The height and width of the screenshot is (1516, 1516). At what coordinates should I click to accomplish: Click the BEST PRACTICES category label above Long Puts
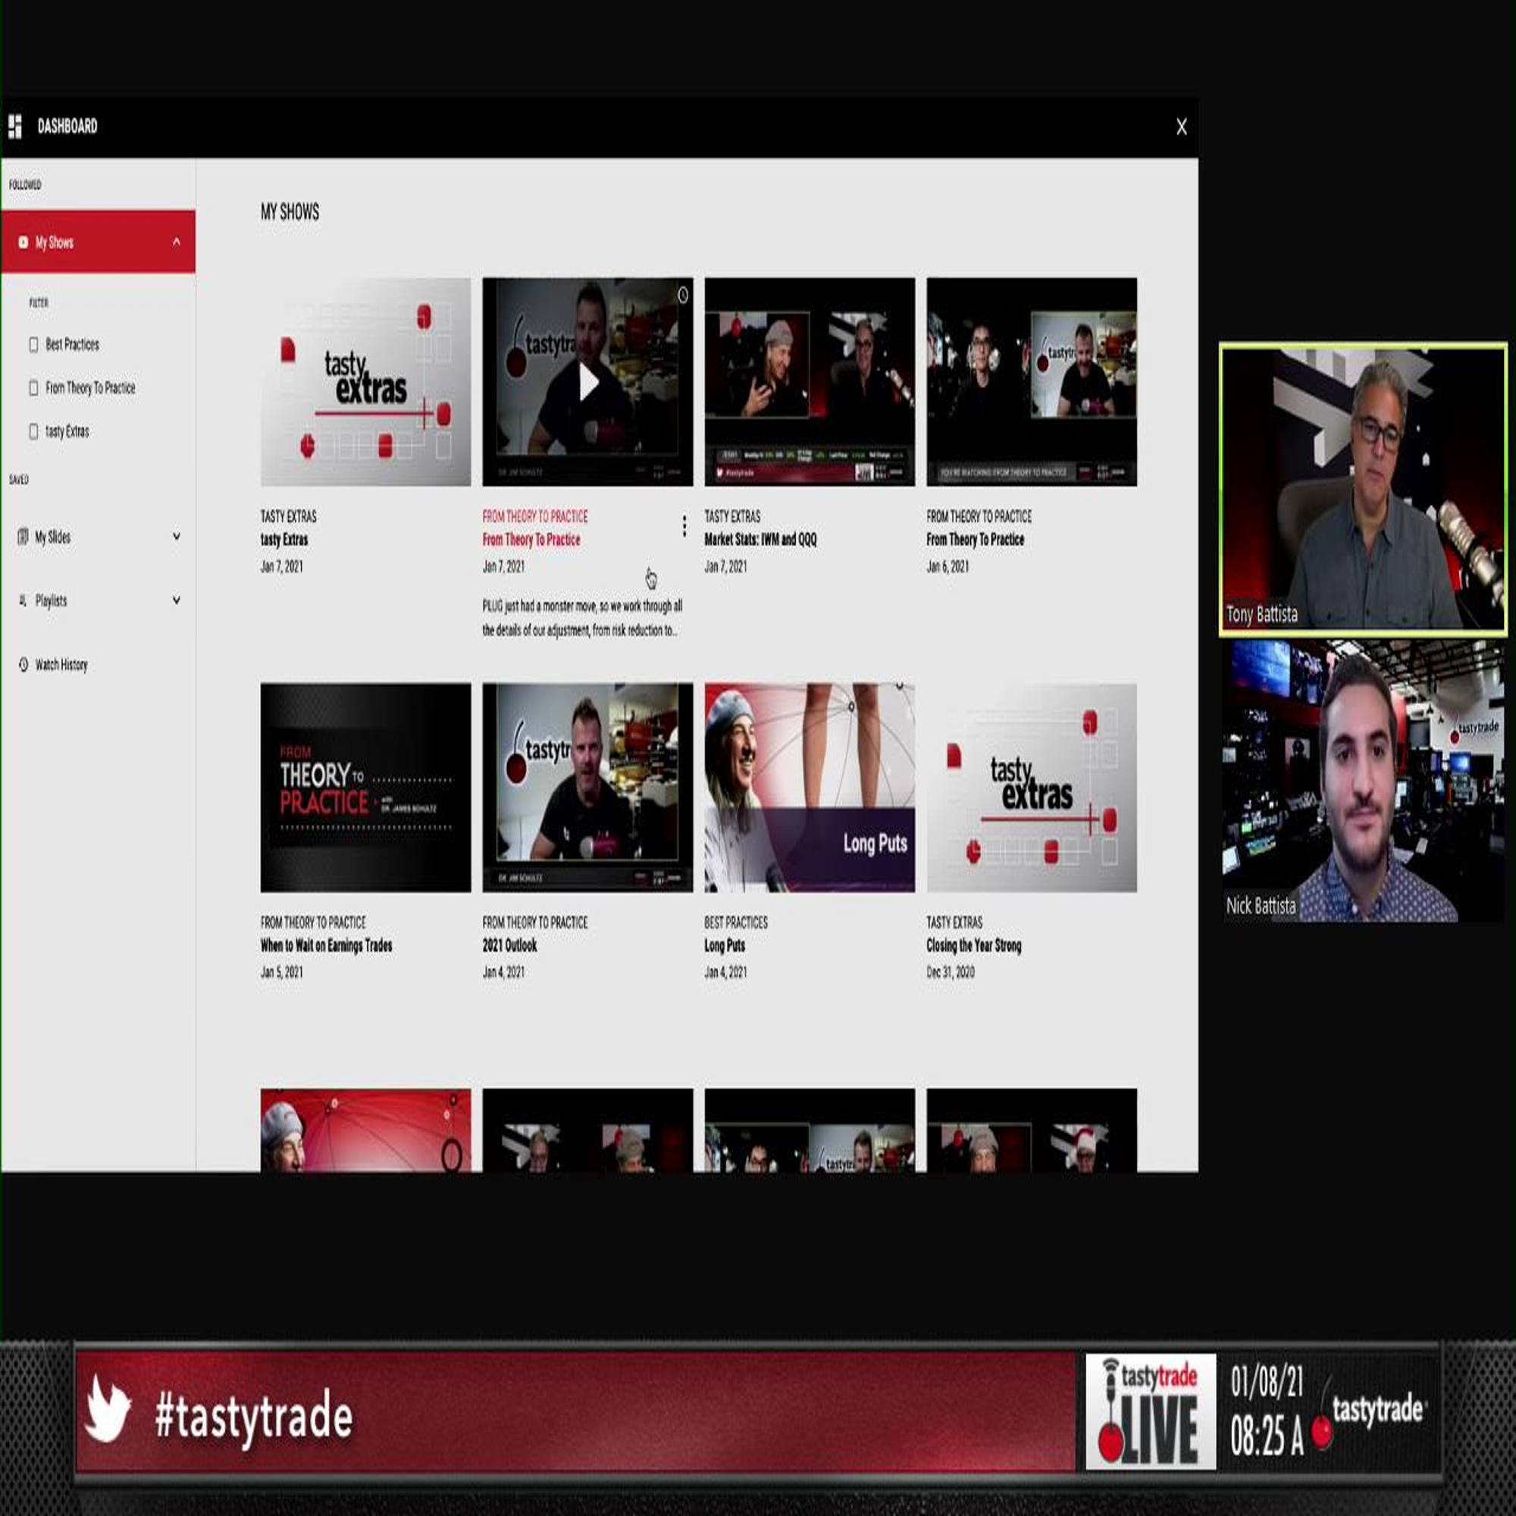pos(736,922)
